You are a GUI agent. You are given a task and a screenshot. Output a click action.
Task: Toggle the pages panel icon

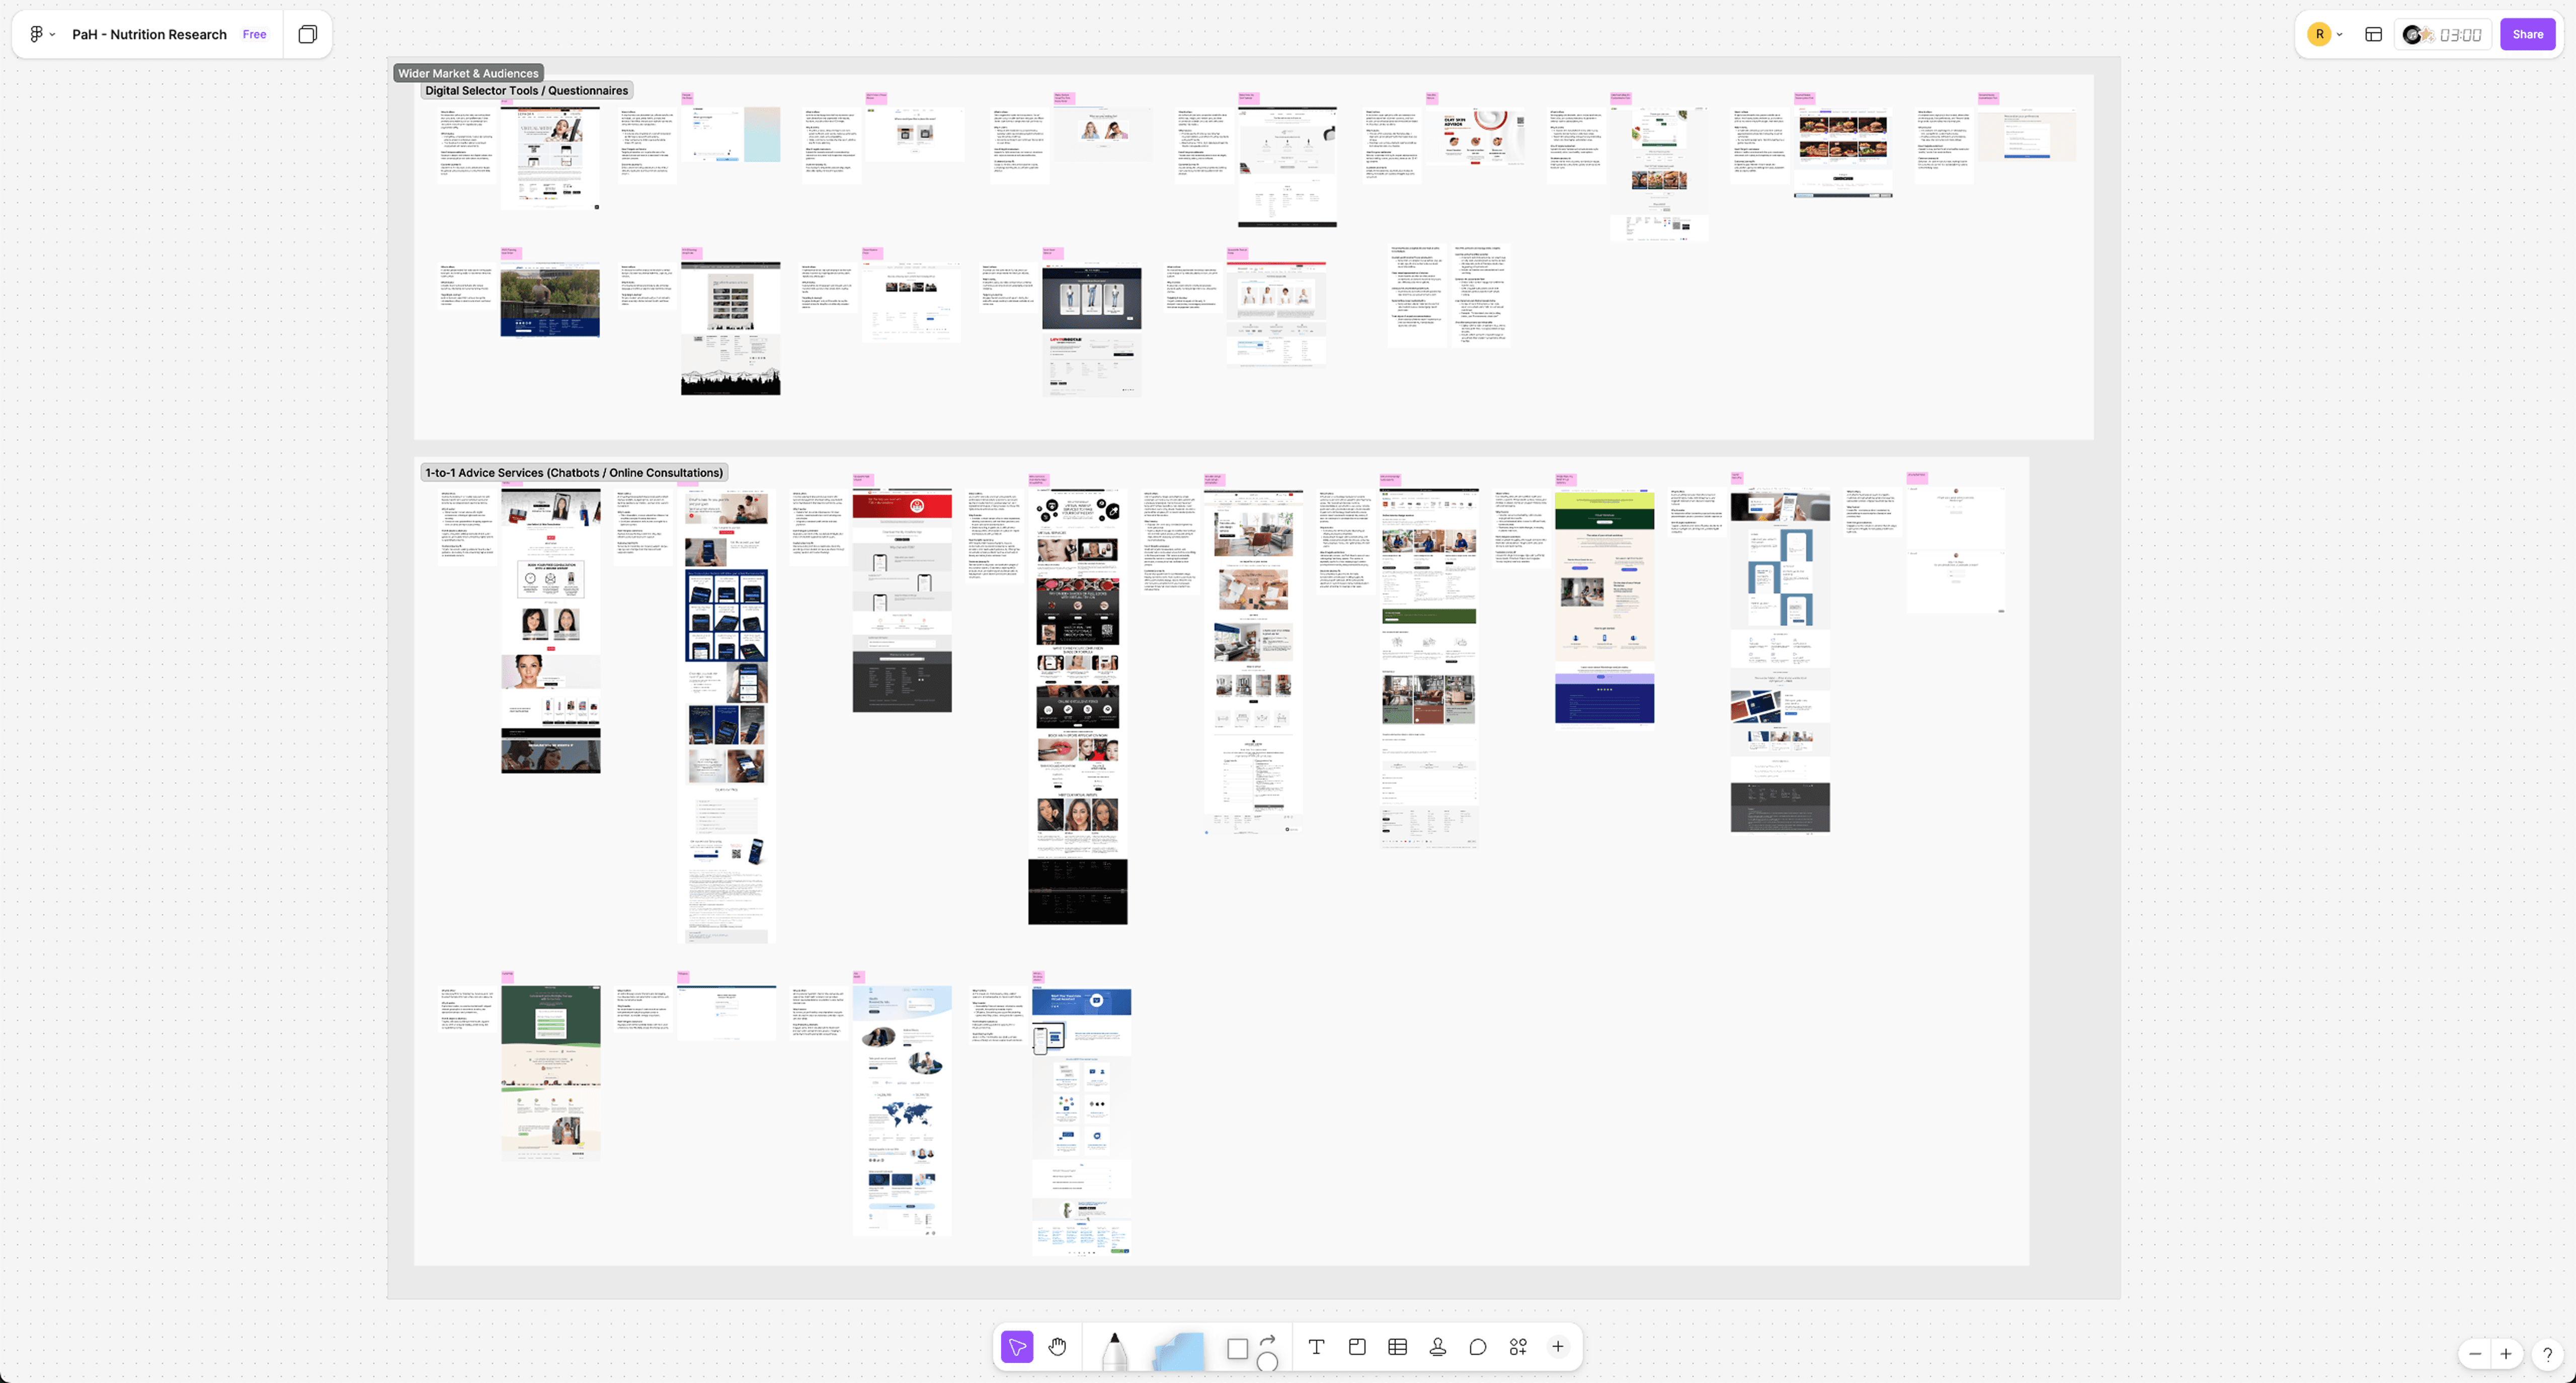pyautogui.click(x=308, y=34)
